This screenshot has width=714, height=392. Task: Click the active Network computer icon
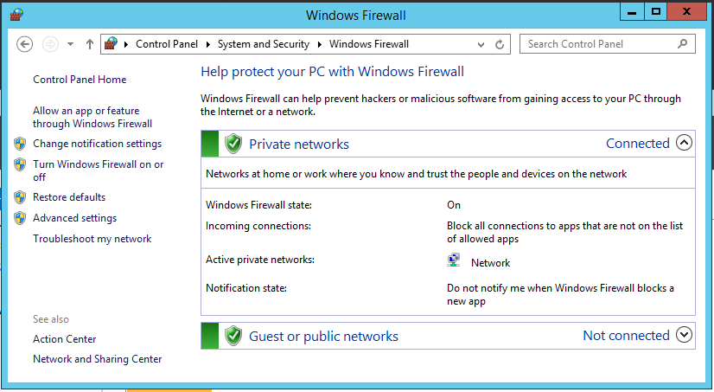[x=454, y=260]
